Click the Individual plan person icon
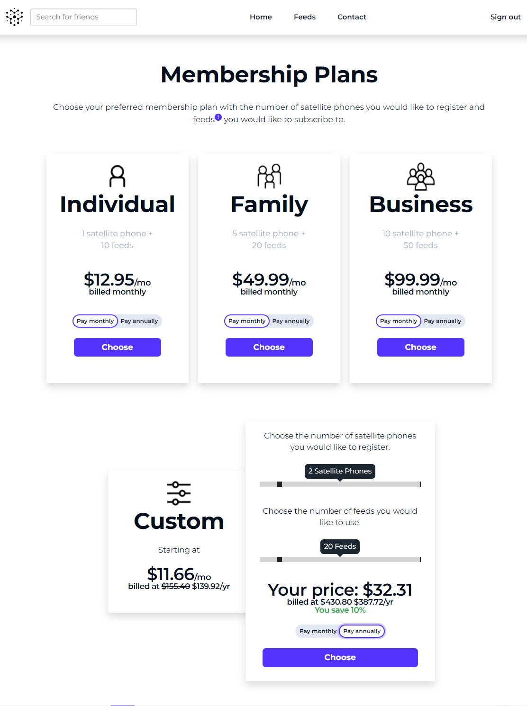The image size is (527, 706). (x=118, y=176)
